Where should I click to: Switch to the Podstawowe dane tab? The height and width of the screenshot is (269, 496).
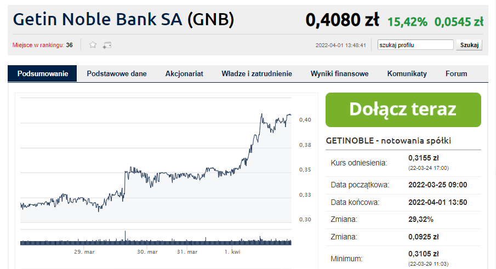pyautogui.click(x=117, y=73)
